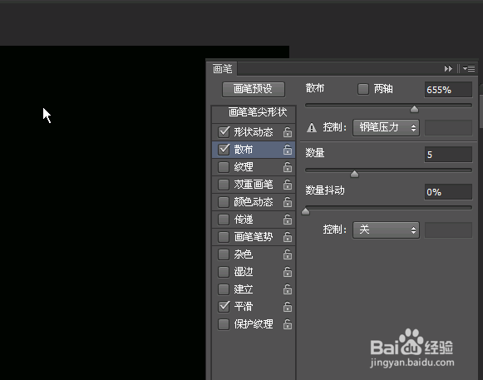Enable the 双重画笔 checkbox
This screenshot has width=483, height=380.
(224, 185)
